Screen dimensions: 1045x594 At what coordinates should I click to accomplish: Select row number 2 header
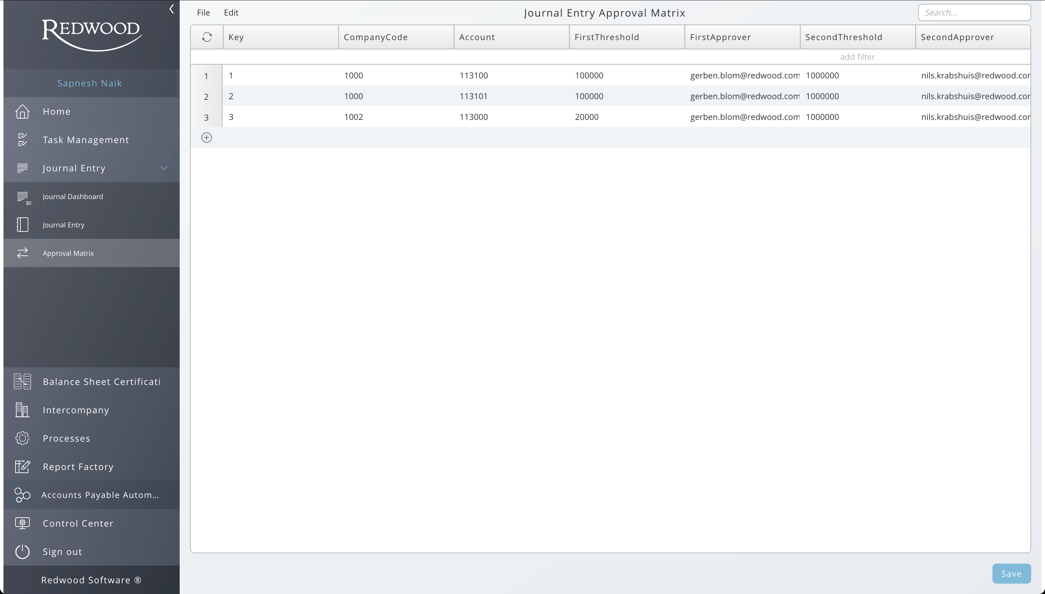[206, 97]
